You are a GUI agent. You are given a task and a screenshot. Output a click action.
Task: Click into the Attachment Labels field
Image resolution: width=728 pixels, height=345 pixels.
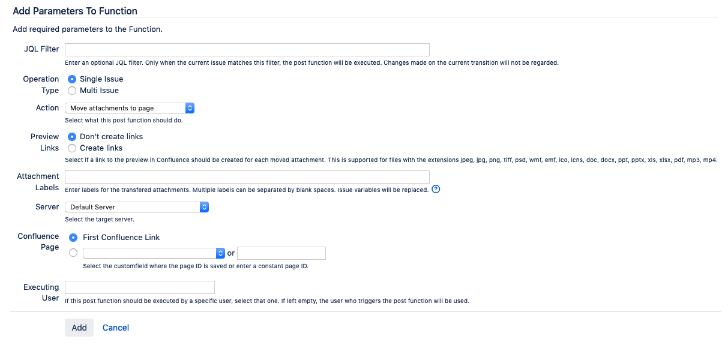coord(247,177)
